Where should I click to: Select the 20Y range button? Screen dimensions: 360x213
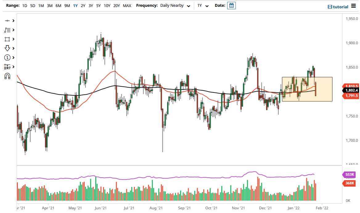point(117,5)
